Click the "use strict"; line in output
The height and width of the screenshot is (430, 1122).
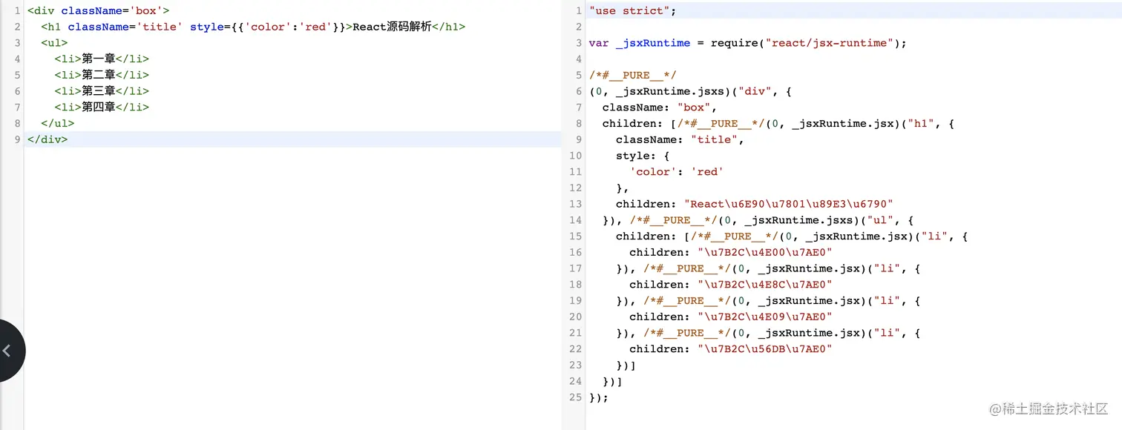coord(632,10)
